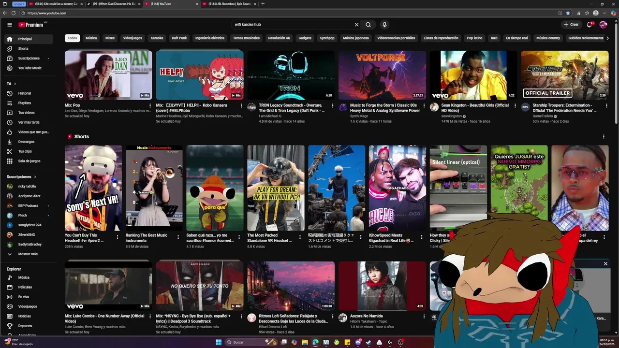
Task: Open Noticias under Explorar
Action: 29,316
